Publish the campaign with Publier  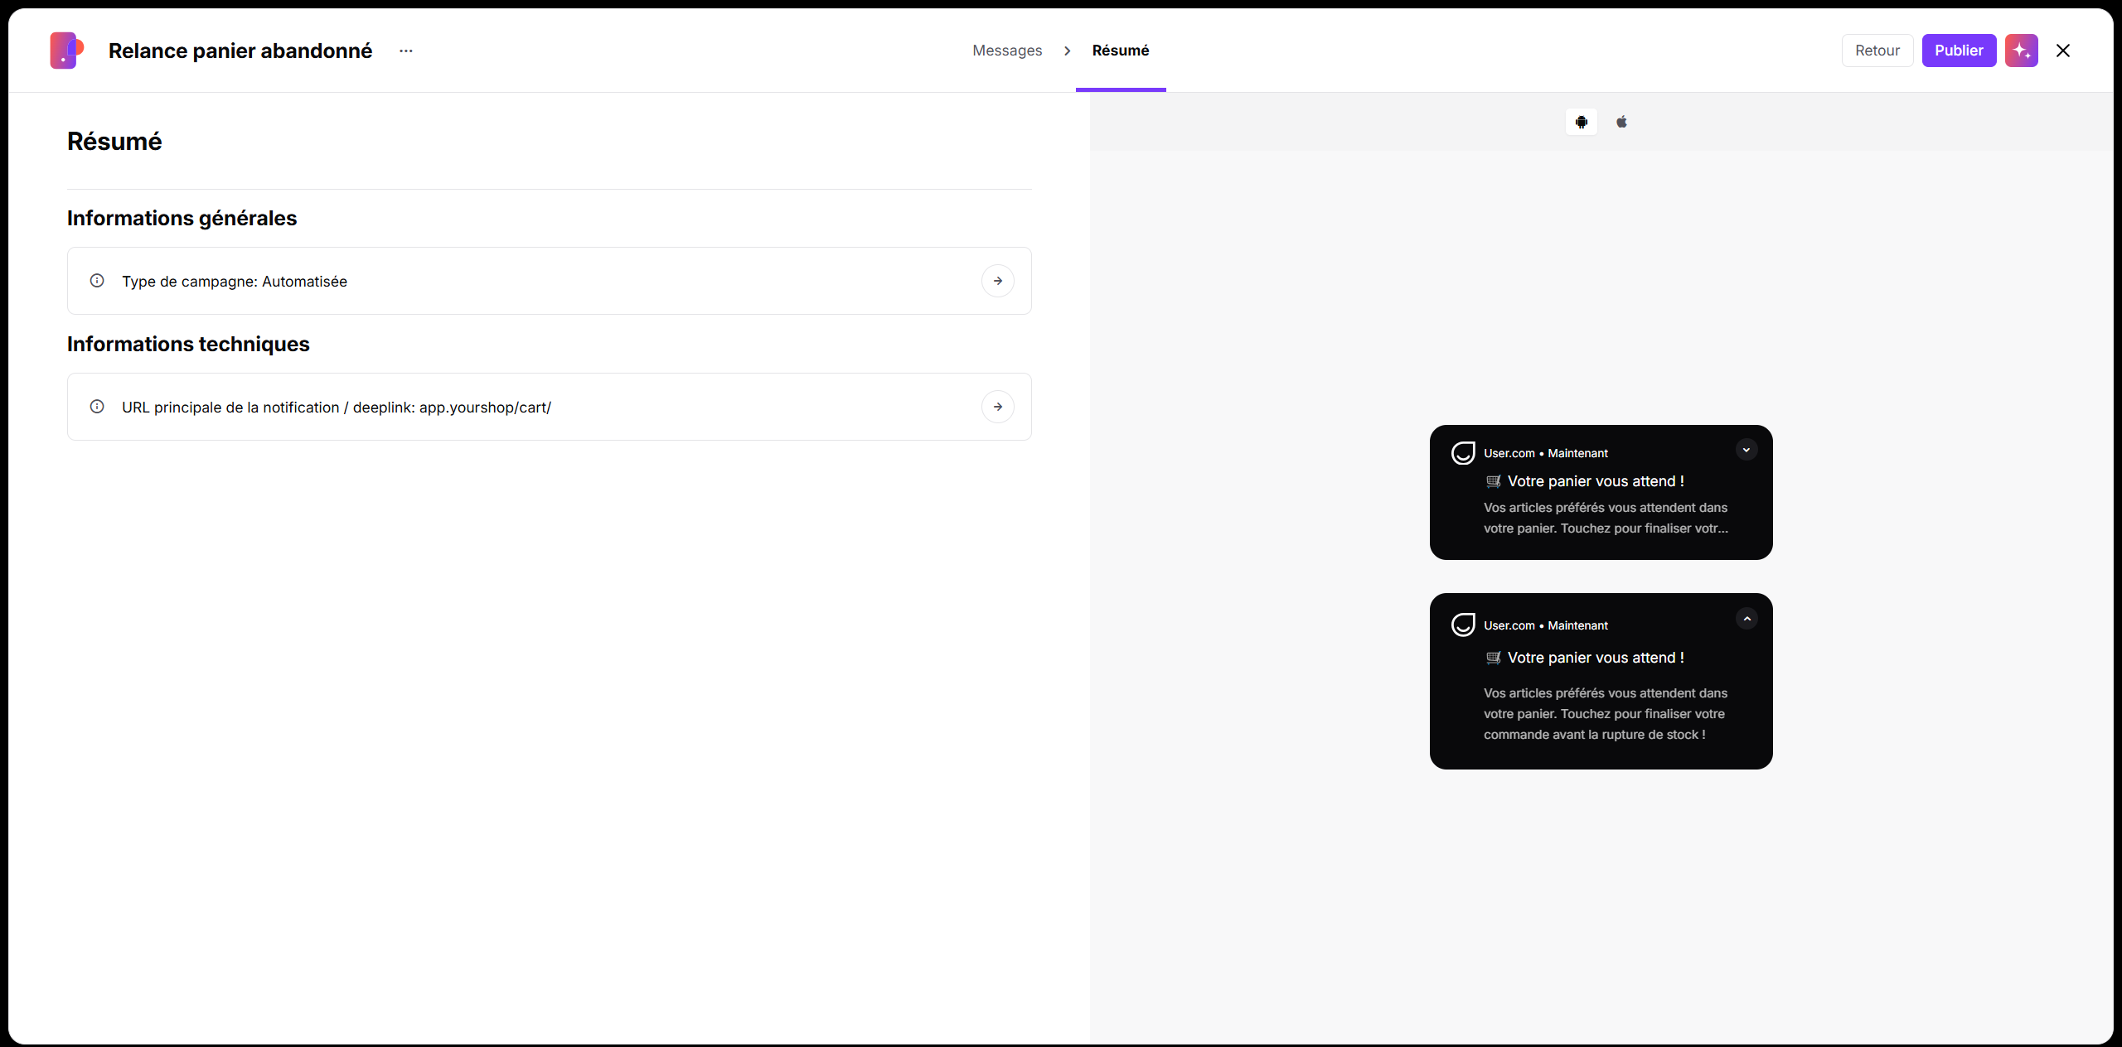1959,51
